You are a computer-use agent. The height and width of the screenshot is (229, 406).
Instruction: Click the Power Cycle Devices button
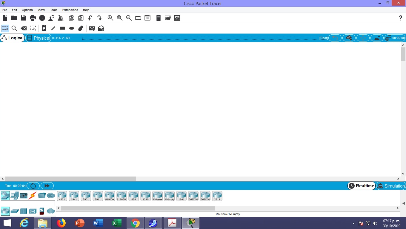point(33,186)
